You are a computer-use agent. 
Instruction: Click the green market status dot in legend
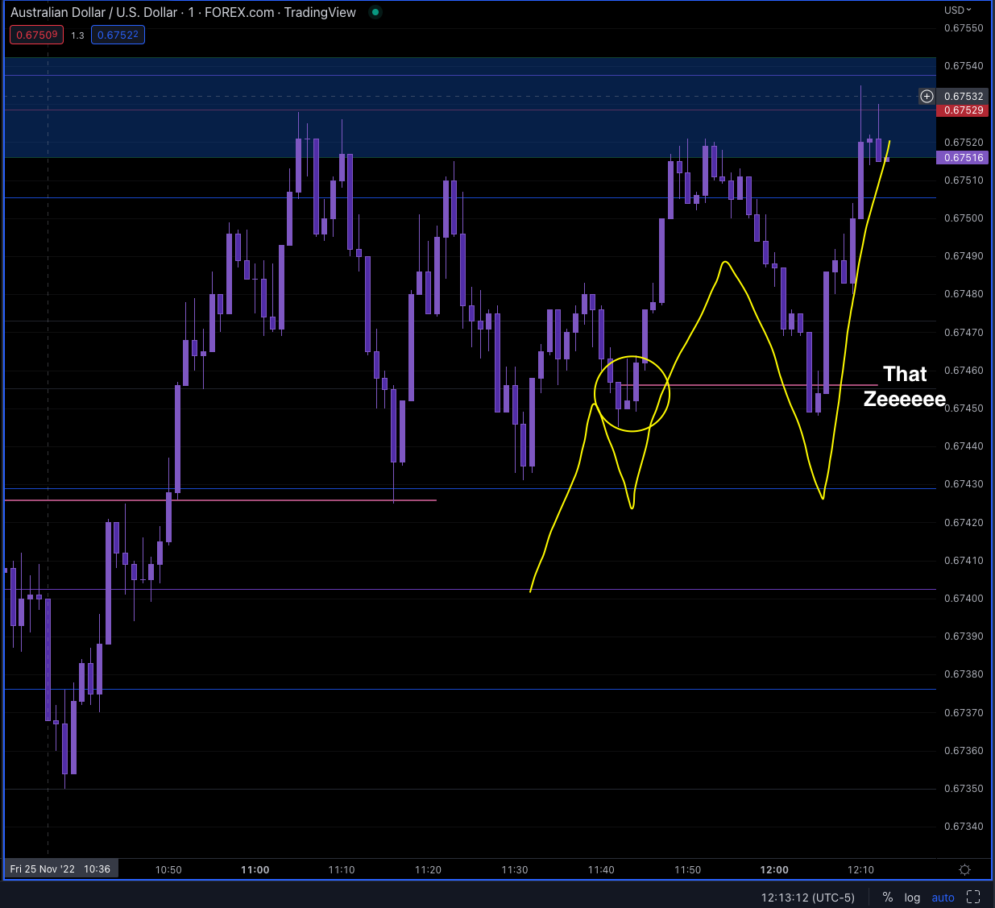374,13
